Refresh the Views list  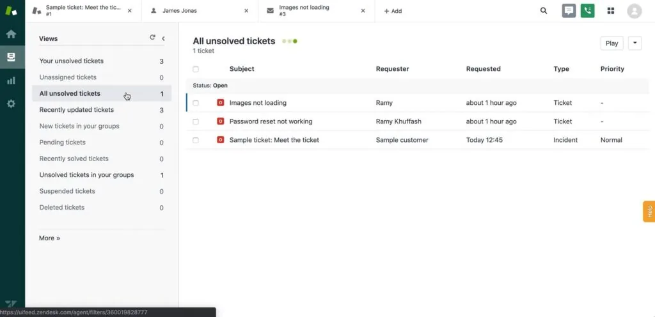[x=152, y=38]
